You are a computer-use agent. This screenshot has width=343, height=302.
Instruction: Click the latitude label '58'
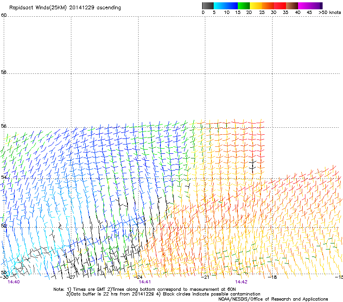[4, 72]
